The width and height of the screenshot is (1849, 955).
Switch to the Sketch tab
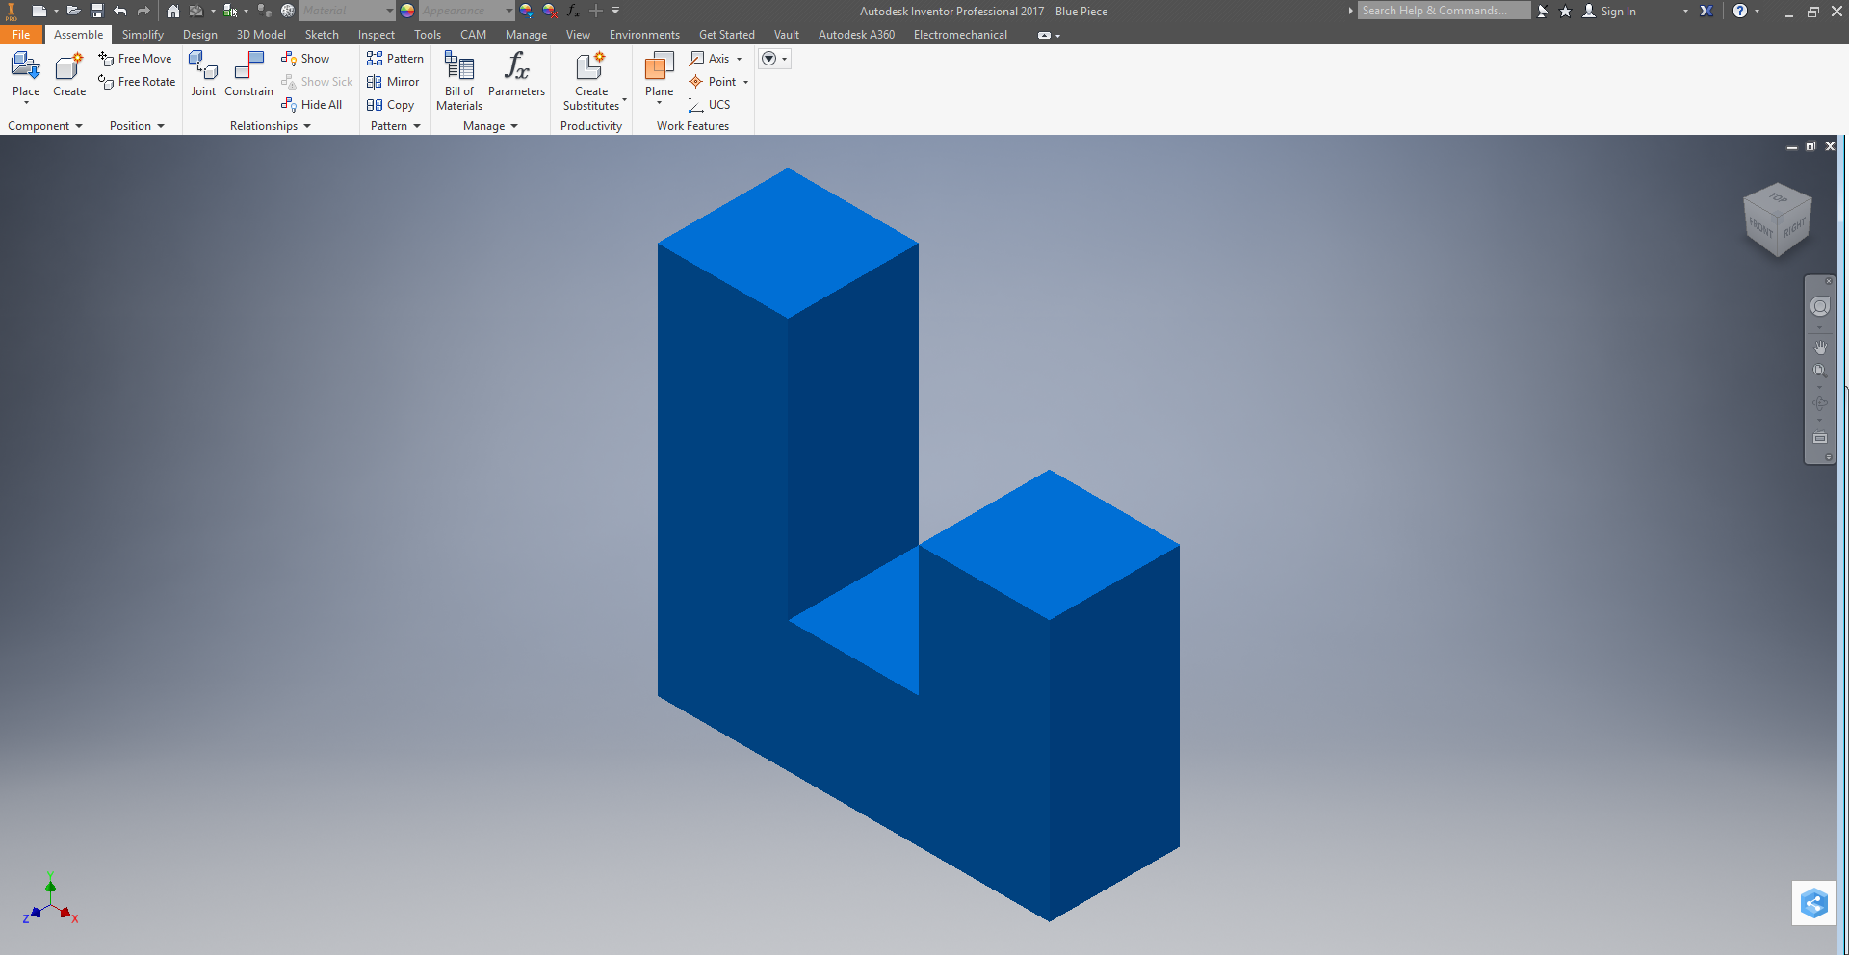tap(322, 35)
